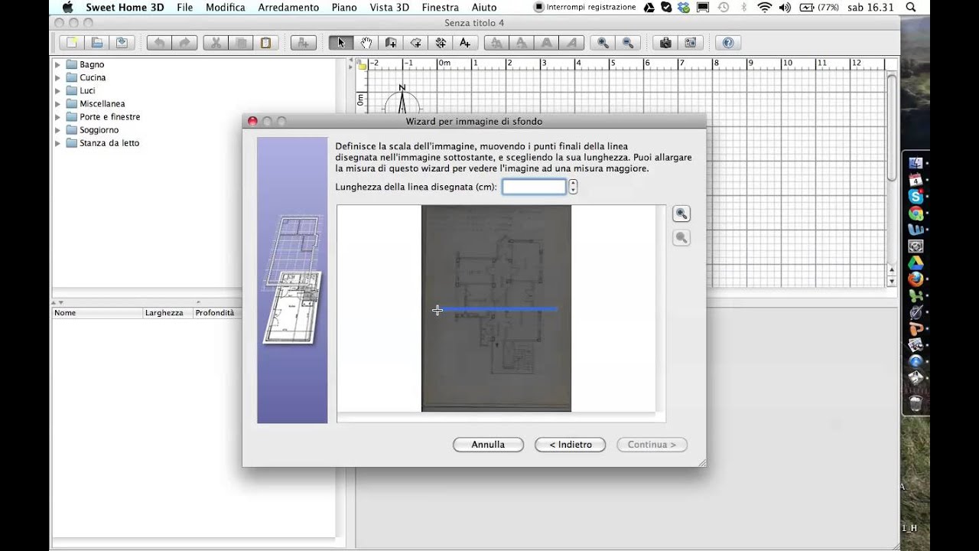This screenshot has height=551, width=979.
Task: Focus the line length input field
Action: 534,187
